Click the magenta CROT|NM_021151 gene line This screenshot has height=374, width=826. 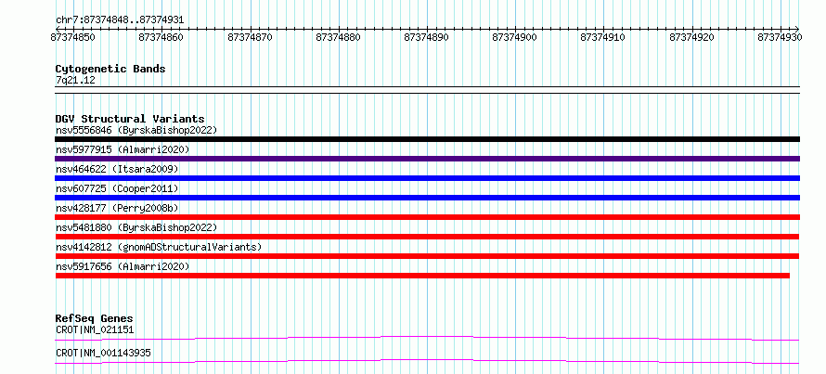(x=427, y=338)
